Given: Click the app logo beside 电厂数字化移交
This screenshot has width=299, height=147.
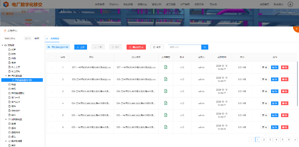Looking at the screenshot, I should tap(6, 4).
